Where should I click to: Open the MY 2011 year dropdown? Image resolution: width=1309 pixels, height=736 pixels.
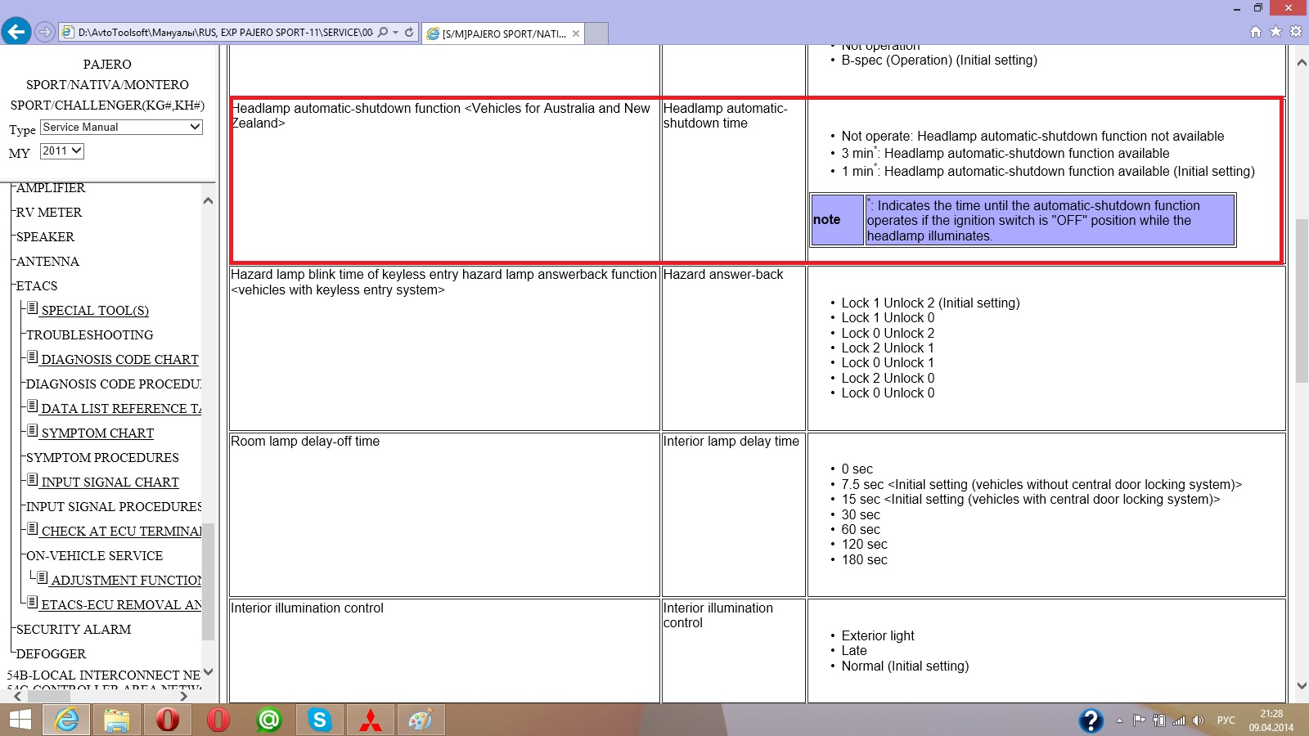coord(62,151)
